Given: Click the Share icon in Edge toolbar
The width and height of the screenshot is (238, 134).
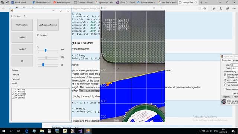Looking at the screenshot, I should pyautogui.click(x=228, y=8).
